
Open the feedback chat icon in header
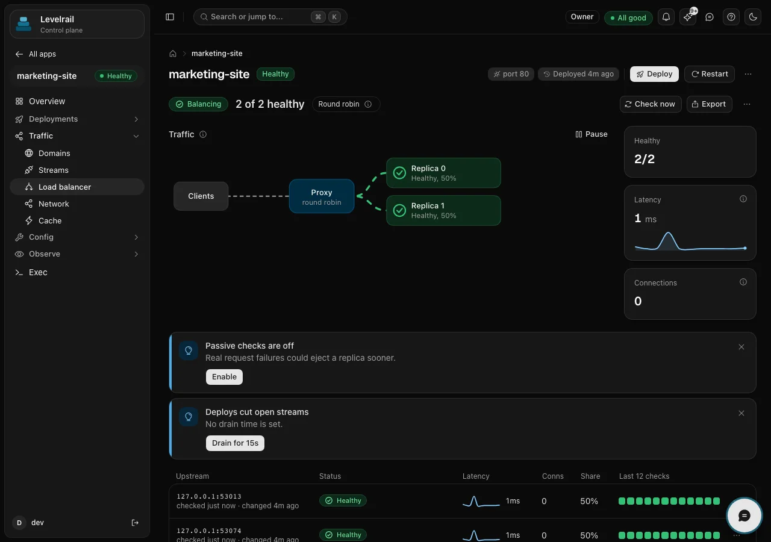coord(710,17)
